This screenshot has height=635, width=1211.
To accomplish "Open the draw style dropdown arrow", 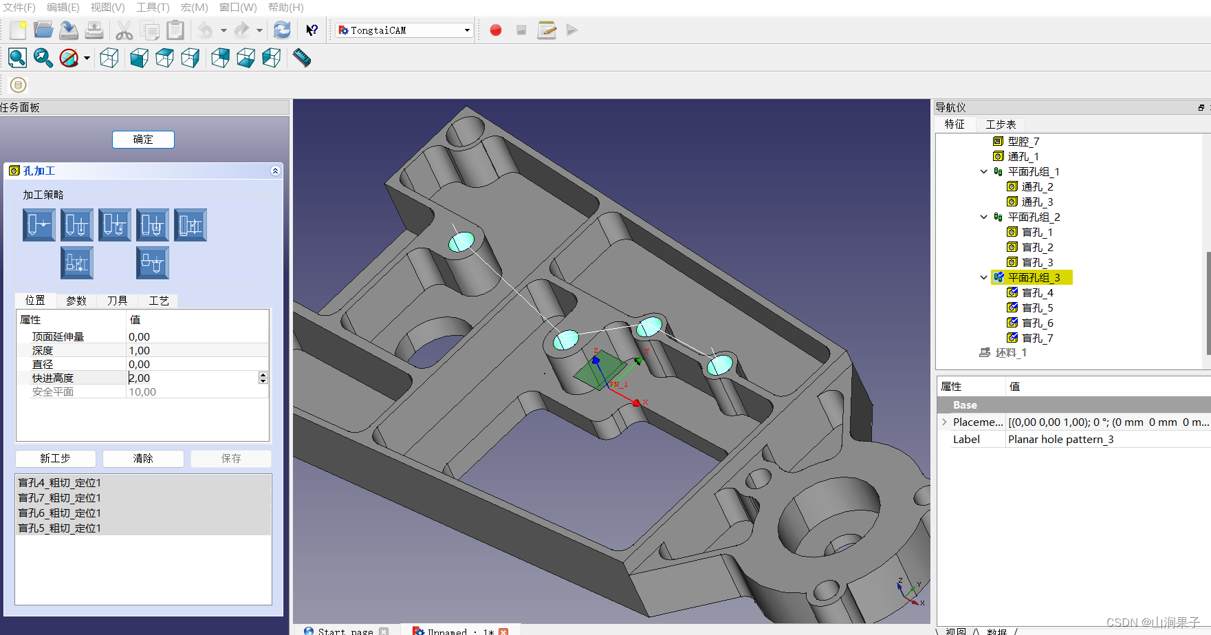I will 87,58.
